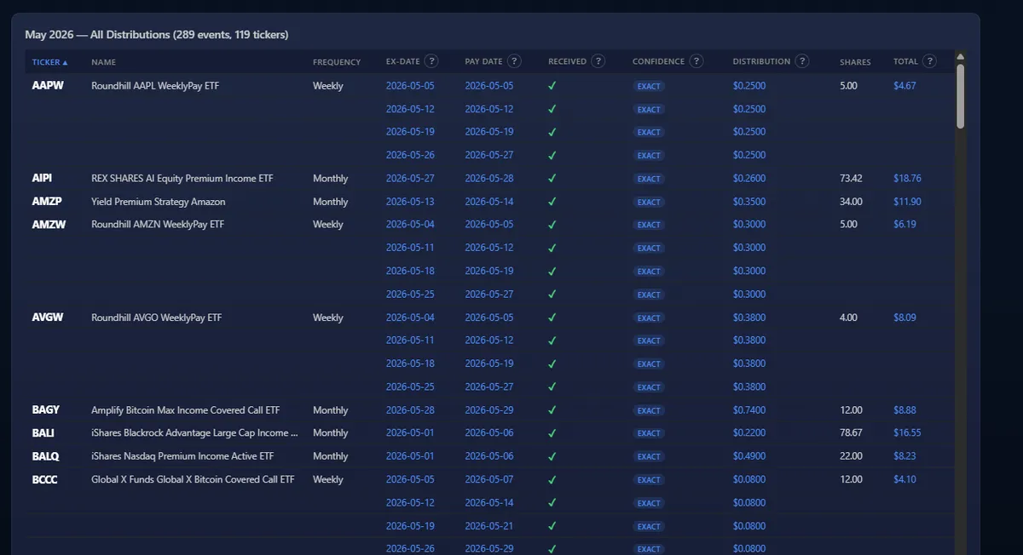Click the EX-DATE column header label
The image size is (1023, 555).
[403, 62]
